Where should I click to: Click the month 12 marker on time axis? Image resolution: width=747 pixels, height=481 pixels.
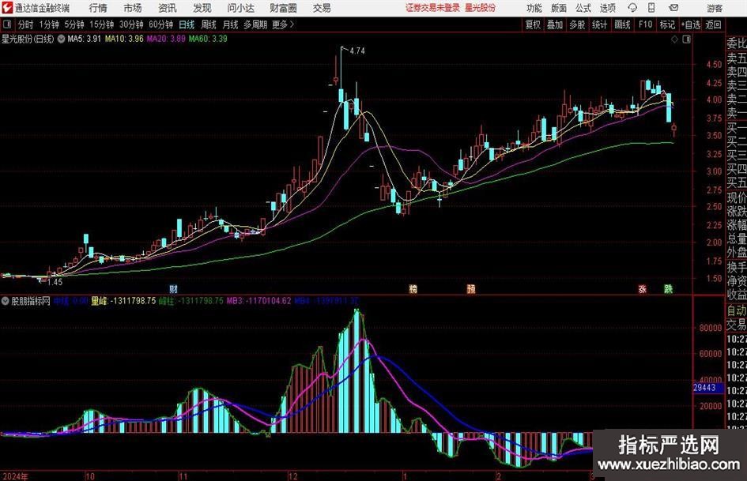coord(292,476)
